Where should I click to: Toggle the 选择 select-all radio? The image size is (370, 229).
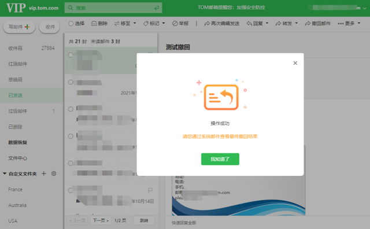71,23
